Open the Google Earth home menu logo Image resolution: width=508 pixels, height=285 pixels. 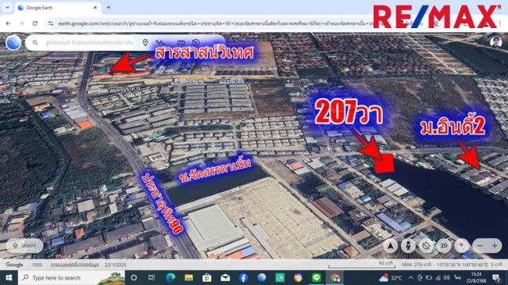pyautogui.click(x=13, y=43)
